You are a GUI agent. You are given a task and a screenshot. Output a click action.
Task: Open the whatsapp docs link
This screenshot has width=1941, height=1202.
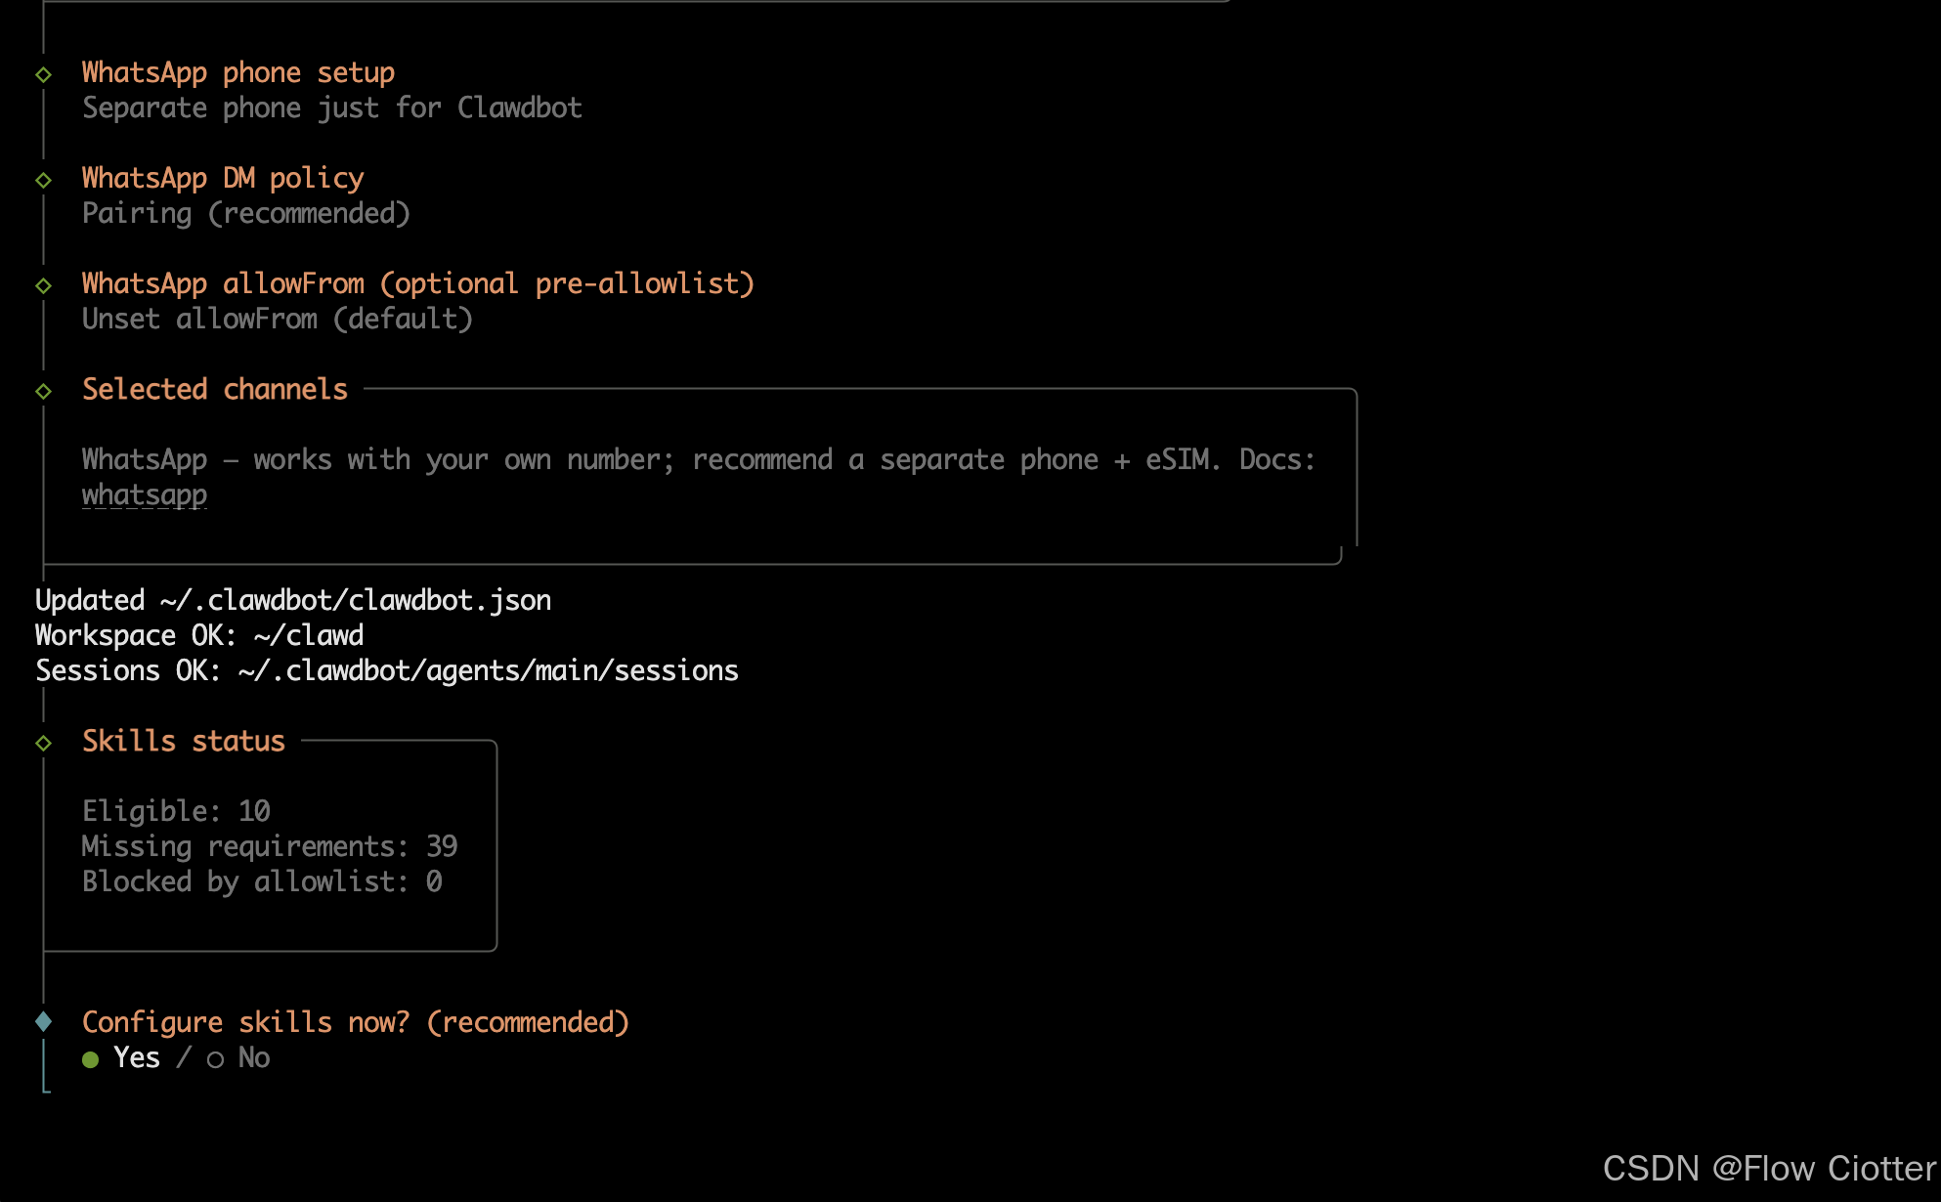[145, 495]
